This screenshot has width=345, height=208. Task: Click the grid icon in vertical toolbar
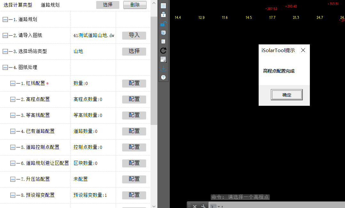(163, 6)
